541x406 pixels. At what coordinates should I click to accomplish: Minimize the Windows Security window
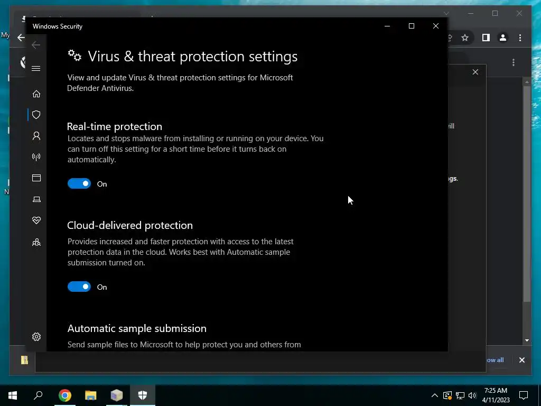387,26
